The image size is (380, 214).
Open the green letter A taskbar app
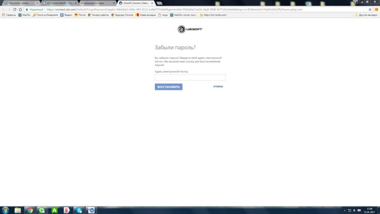[x=54, y=210]
